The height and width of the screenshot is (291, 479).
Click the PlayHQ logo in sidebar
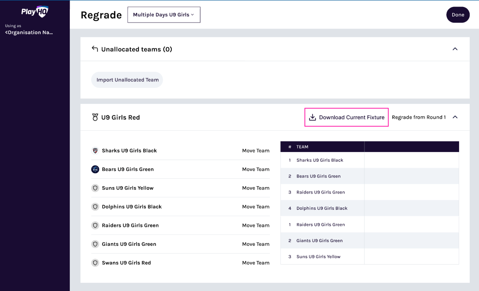[35, 12]
